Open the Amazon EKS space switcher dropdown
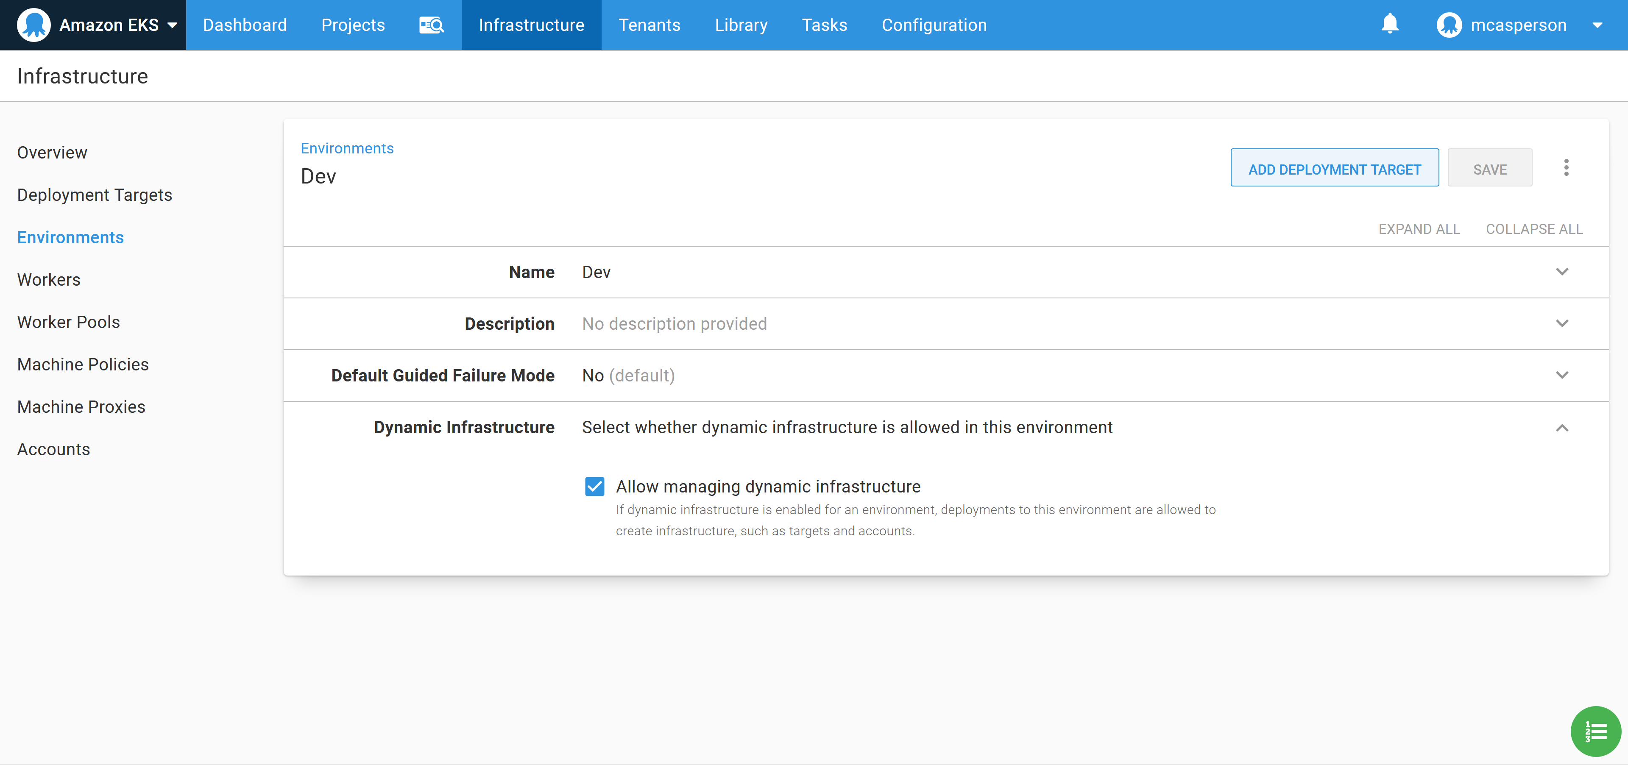 tap(172, 25)
